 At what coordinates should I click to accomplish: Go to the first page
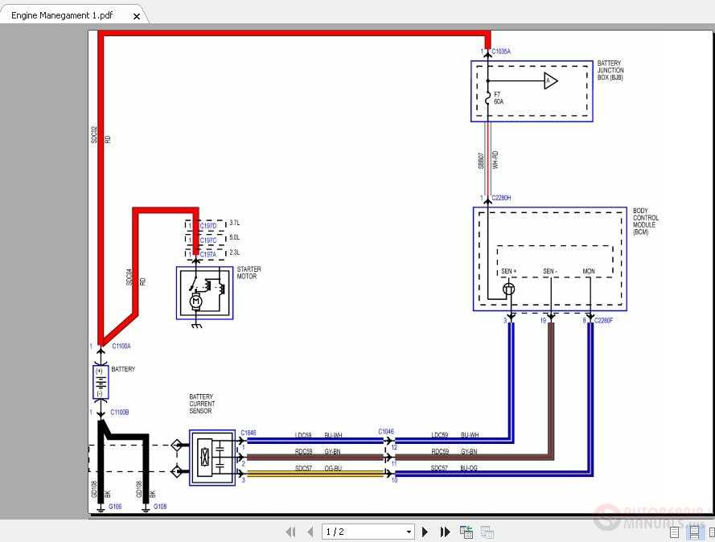290,532
